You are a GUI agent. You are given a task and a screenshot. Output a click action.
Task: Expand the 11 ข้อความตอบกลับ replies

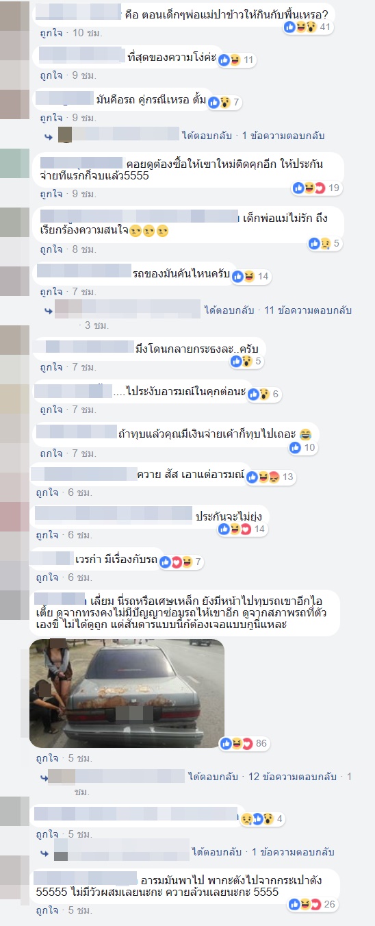coord(308,310)
